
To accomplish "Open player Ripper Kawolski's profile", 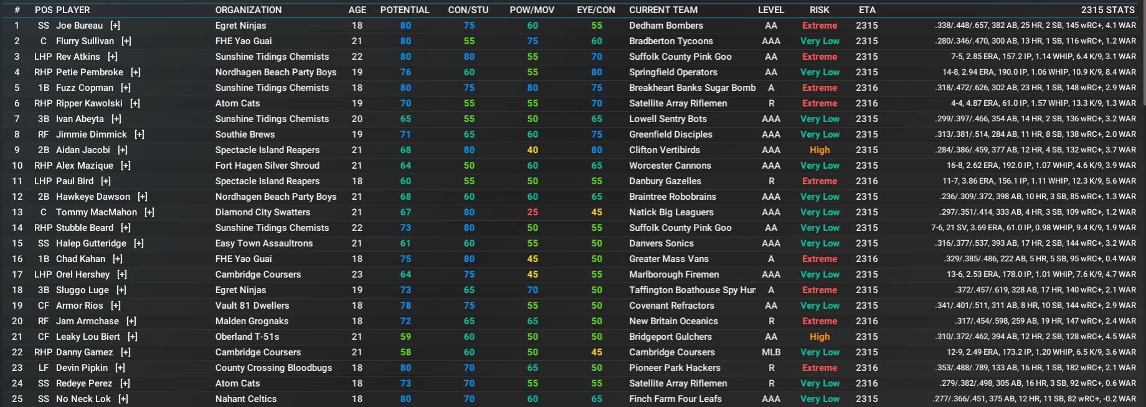I will pyautogui.click(x=89, y=103).
